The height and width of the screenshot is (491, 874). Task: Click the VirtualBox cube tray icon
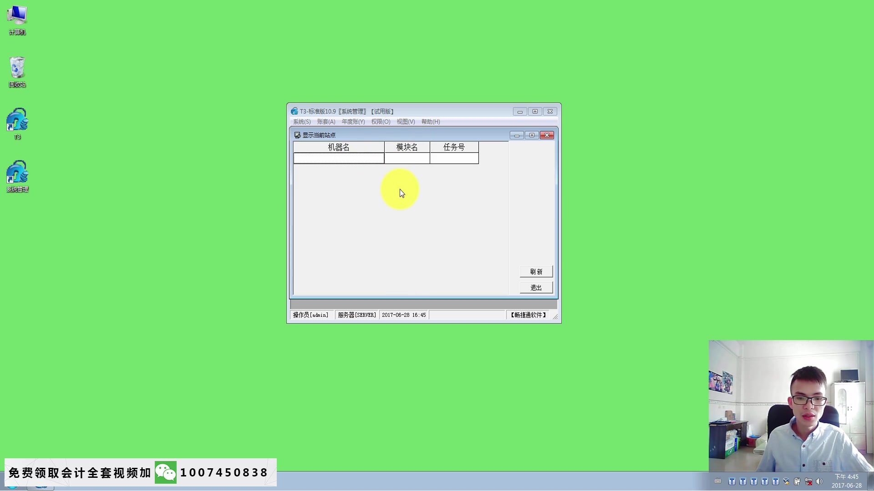point(786,481)
